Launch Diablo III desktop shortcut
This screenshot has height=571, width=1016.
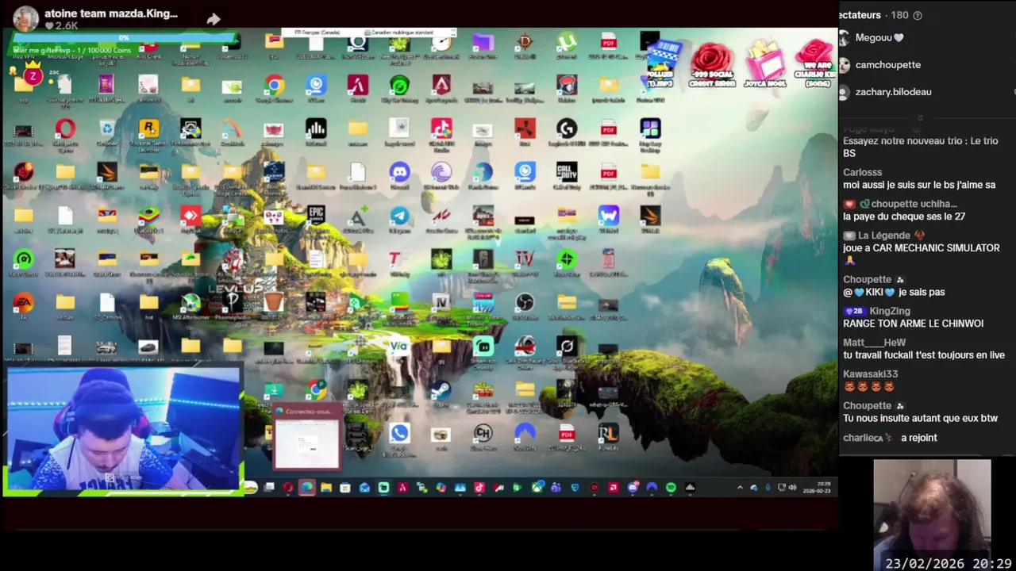525,41
